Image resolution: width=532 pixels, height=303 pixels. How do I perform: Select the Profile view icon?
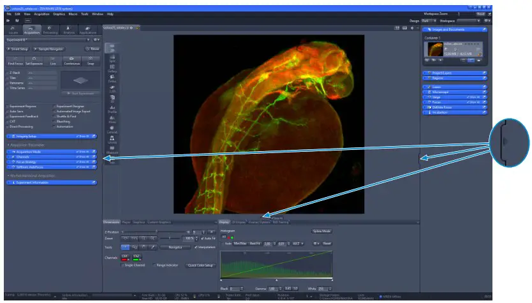click(112, 109)
